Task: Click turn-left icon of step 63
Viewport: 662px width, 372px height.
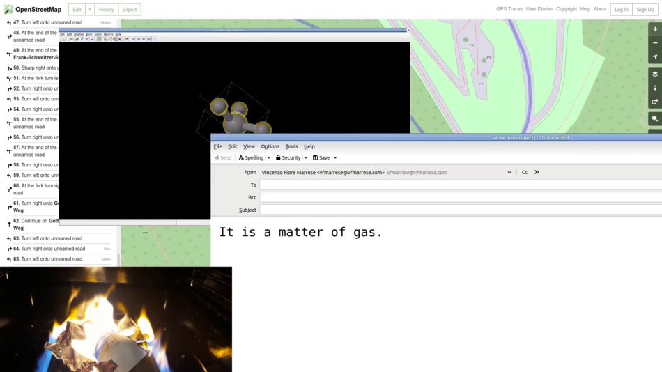Action: click(9, 239)
